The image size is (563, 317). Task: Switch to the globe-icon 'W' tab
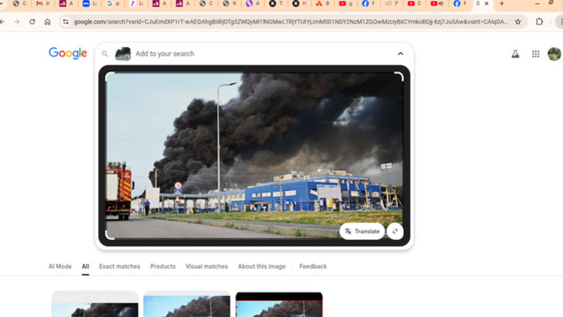coord(230,3)
